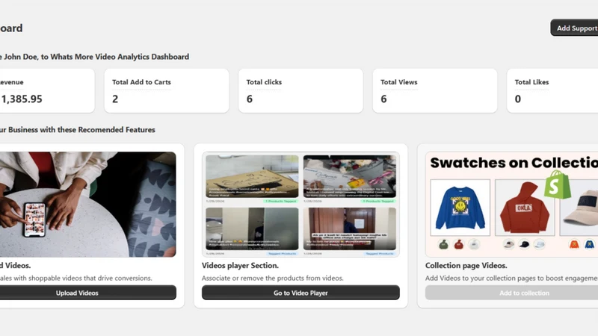Select the beige cap swatch icon
Viewport: 598px width, 336px height.
(x=509, y=244)
